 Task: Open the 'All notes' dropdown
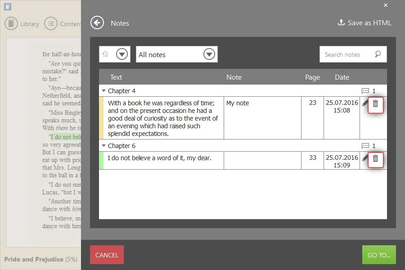tap(209, 54)
